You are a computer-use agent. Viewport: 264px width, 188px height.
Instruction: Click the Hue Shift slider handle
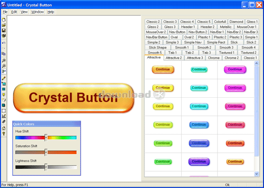coord(46,137)
